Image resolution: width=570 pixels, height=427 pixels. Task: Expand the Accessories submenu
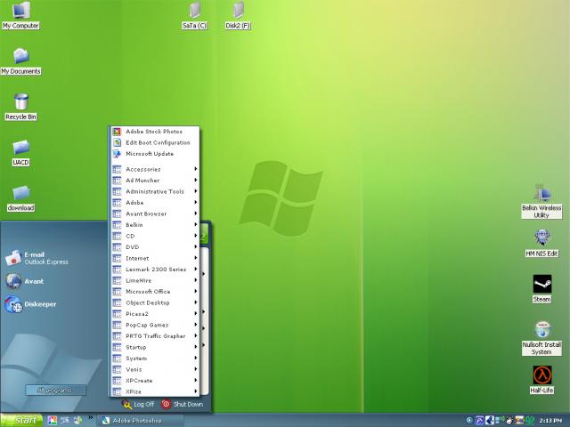[x=154, y=169]
